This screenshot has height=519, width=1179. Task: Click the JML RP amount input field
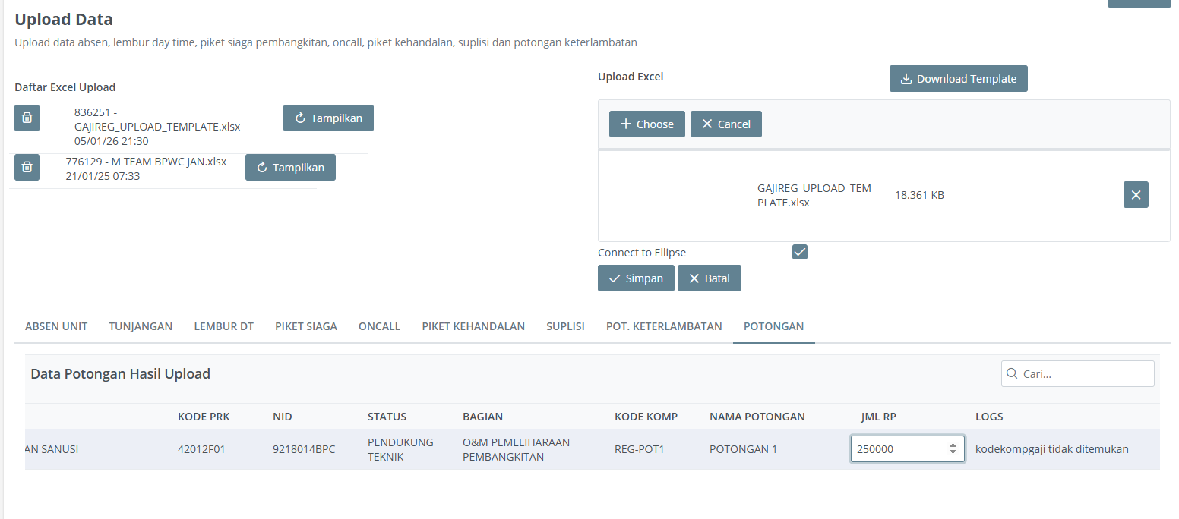(x=898, y=449)
